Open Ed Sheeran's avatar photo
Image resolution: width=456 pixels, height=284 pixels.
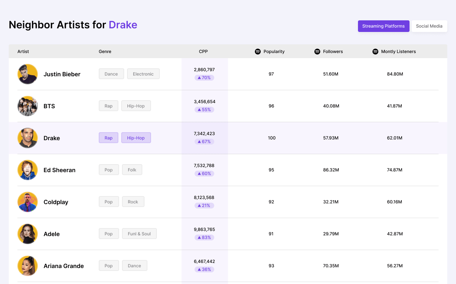(x=28, y=170)
